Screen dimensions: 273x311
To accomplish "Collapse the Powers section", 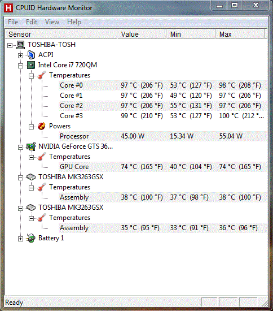I will (x=31, y=127).
